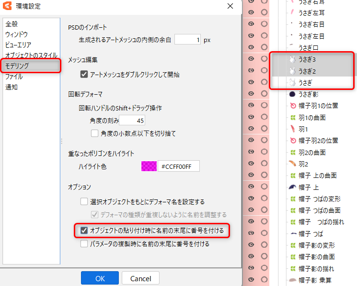357x286 pixels.
Task: Click the うさぎ3 art mesh icon
Action: point(291,60)
